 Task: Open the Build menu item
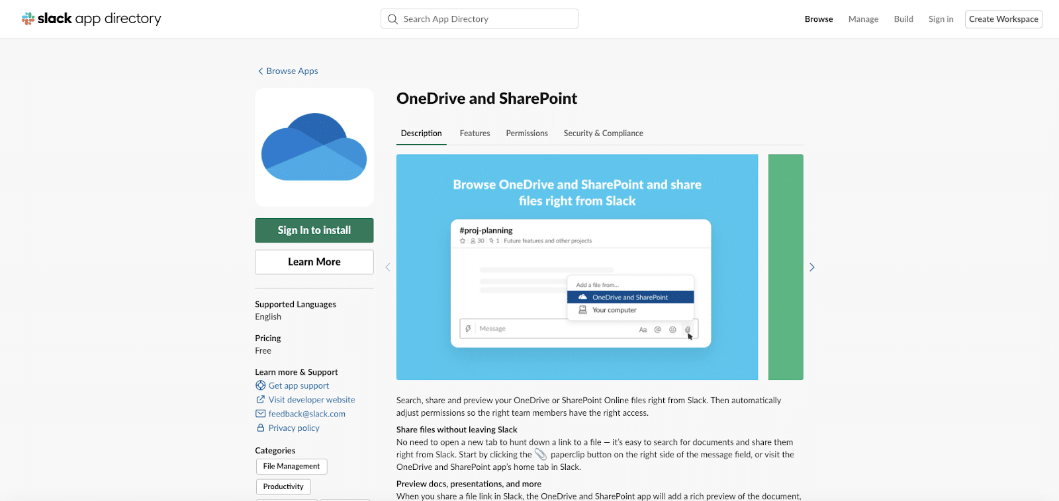click(903, 19)
